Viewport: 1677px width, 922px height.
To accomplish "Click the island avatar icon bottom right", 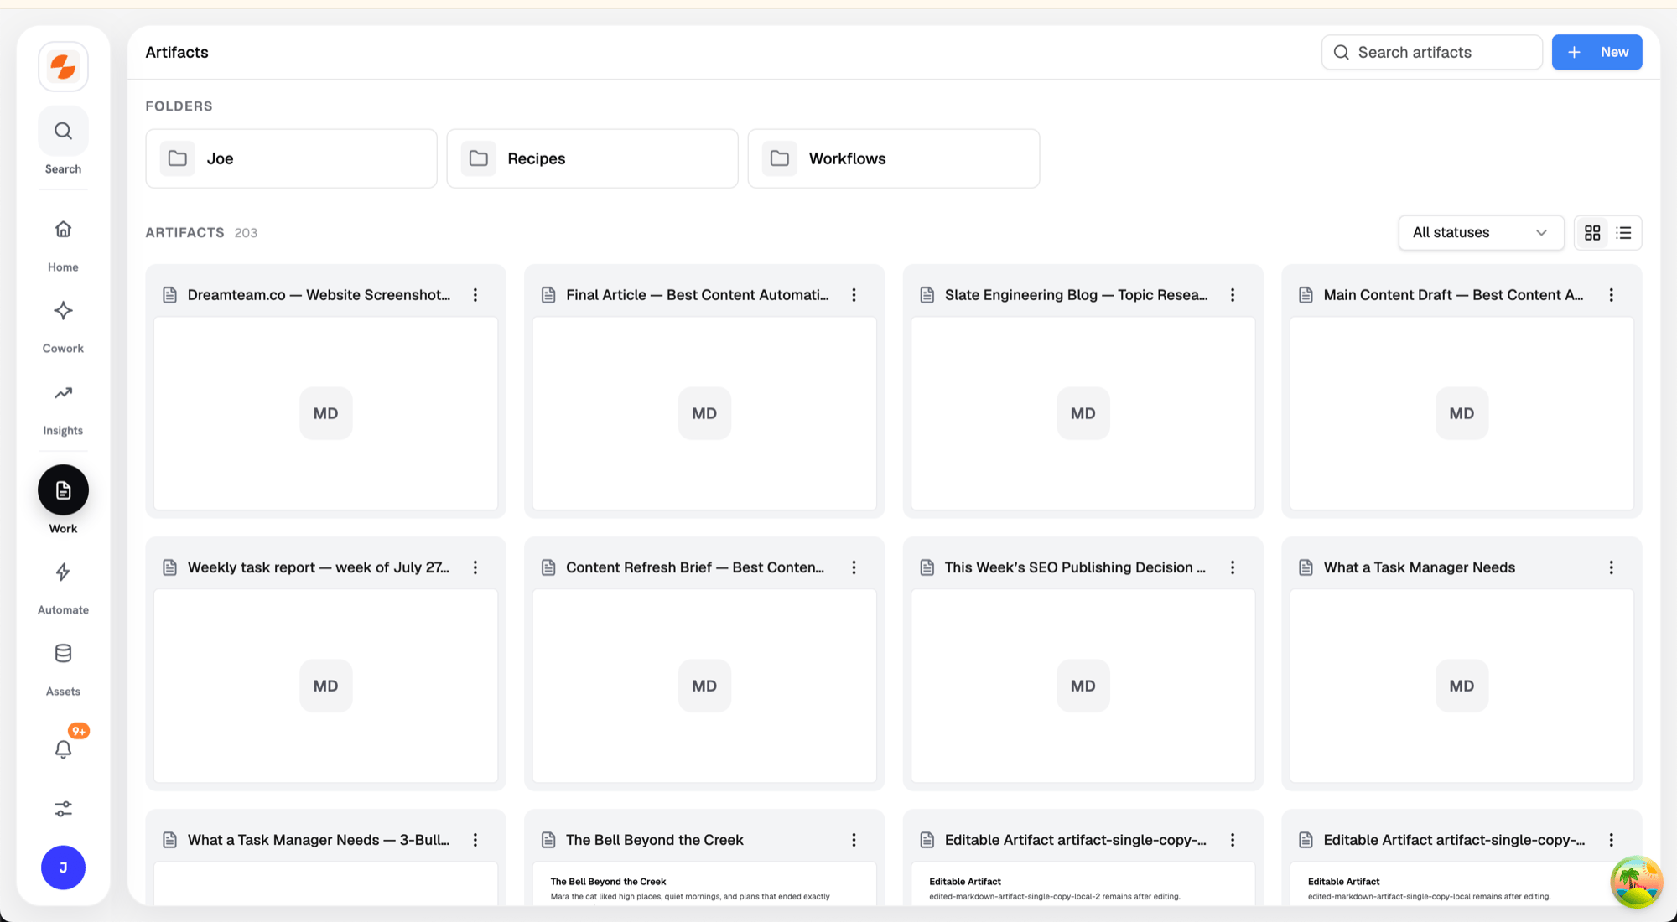I will [x=1636, y=882].
